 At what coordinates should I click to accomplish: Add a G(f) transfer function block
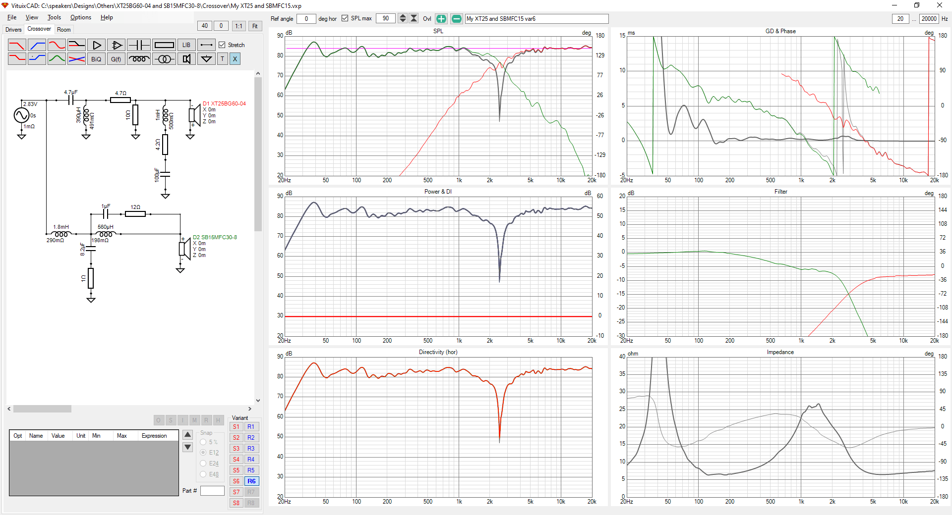tap(116, 59)
